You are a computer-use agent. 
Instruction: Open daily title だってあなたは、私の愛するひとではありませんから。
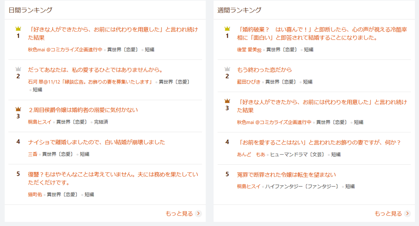(95, 70)
